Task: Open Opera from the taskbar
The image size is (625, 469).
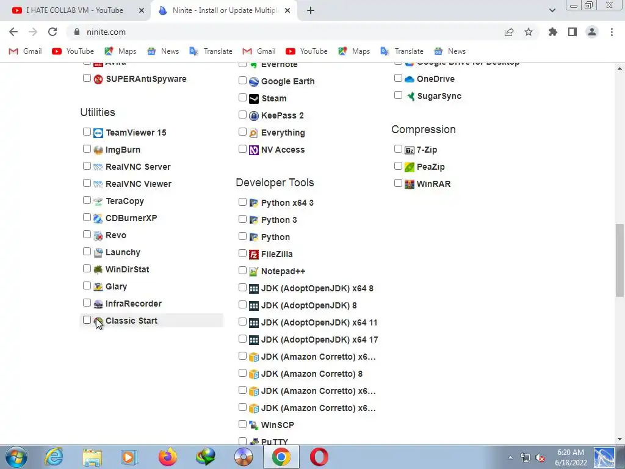Action: [319, 457]
